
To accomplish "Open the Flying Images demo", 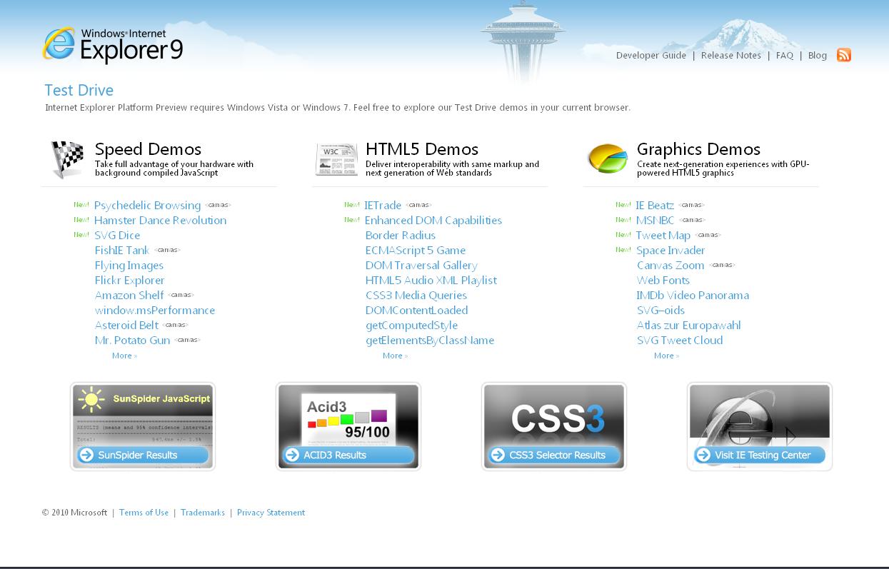I will (129, 266).
